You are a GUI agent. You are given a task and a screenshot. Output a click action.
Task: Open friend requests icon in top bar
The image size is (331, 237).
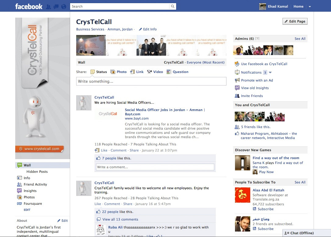click(48, 6)
